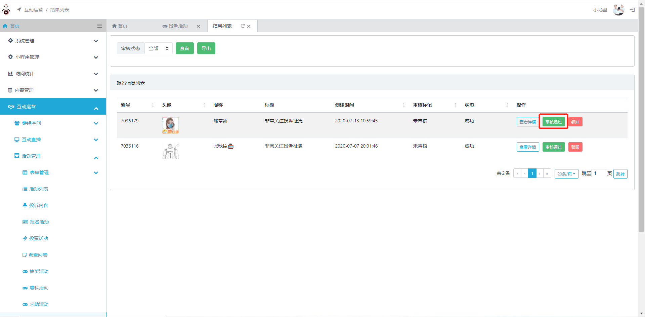
Task: Click 驳回 for entry 7036116
Action: pos(575,147)
